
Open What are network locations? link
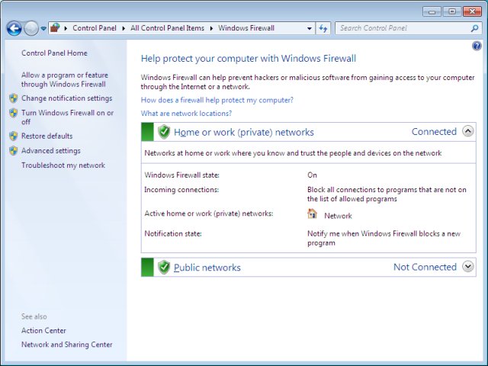(186, 114)
